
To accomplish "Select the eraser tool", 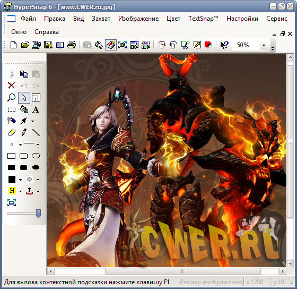I will point(12,133).
